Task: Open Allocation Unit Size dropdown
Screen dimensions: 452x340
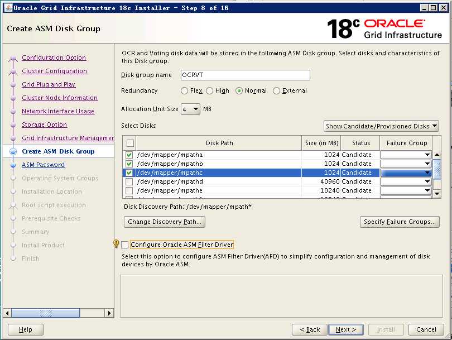Action: click(190, 109)
